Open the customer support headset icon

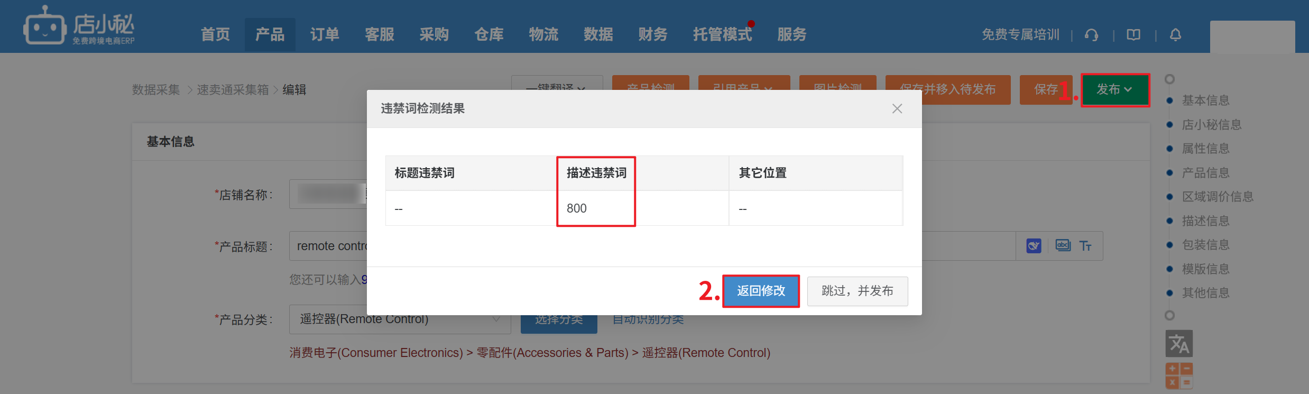[1092, 35]
